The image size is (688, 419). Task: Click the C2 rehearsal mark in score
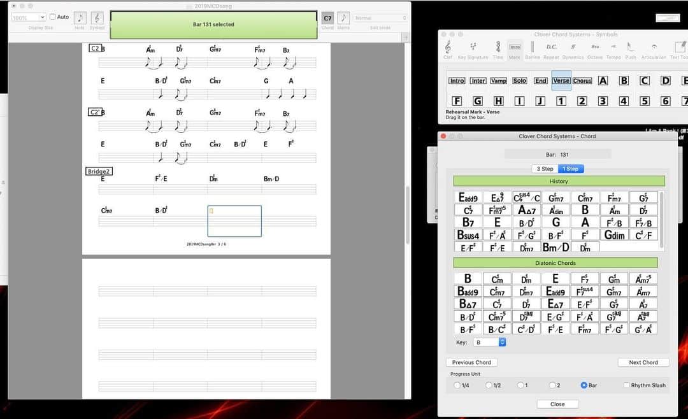pyautogui.click(x=95, y=48)
